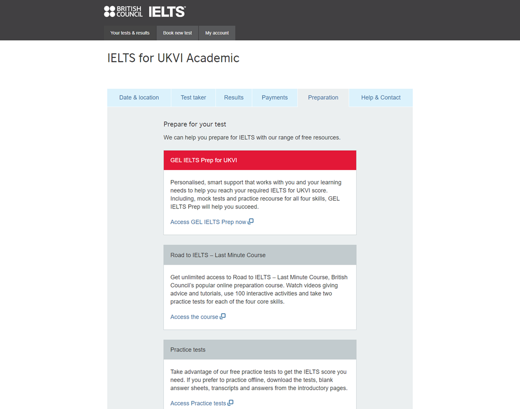Open the Help & Contact tab
This screenshot has height=409, width=520.
(380, 97)
